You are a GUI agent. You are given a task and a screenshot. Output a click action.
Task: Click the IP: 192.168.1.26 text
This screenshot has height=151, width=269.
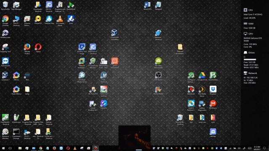[x=251, y=78]
